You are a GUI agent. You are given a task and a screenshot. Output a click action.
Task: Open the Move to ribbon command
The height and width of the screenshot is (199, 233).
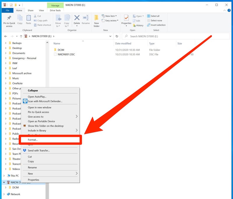pos(58,21)
